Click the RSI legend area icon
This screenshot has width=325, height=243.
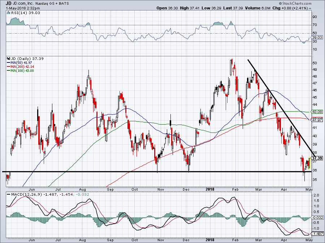pyautogui.click(x=8, y=13)
